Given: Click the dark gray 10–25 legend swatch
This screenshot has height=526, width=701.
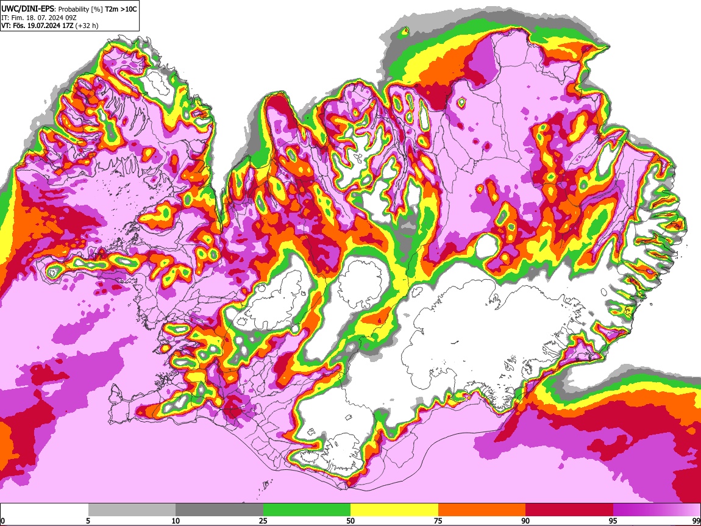Looking at the screenshot, I should [219, 510].
